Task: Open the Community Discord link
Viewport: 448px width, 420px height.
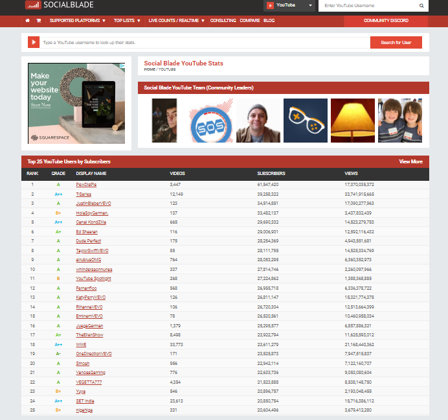Action: tap(386, 21)
